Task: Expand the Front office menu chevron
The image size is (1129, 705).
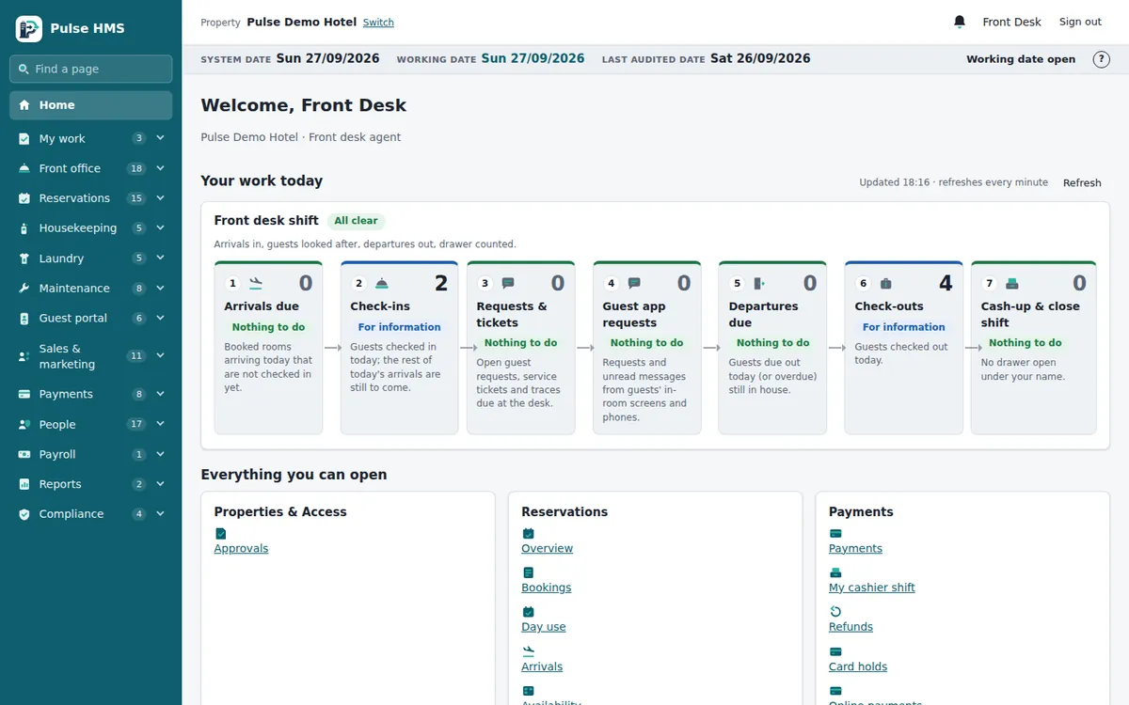Action: [160, 168]
